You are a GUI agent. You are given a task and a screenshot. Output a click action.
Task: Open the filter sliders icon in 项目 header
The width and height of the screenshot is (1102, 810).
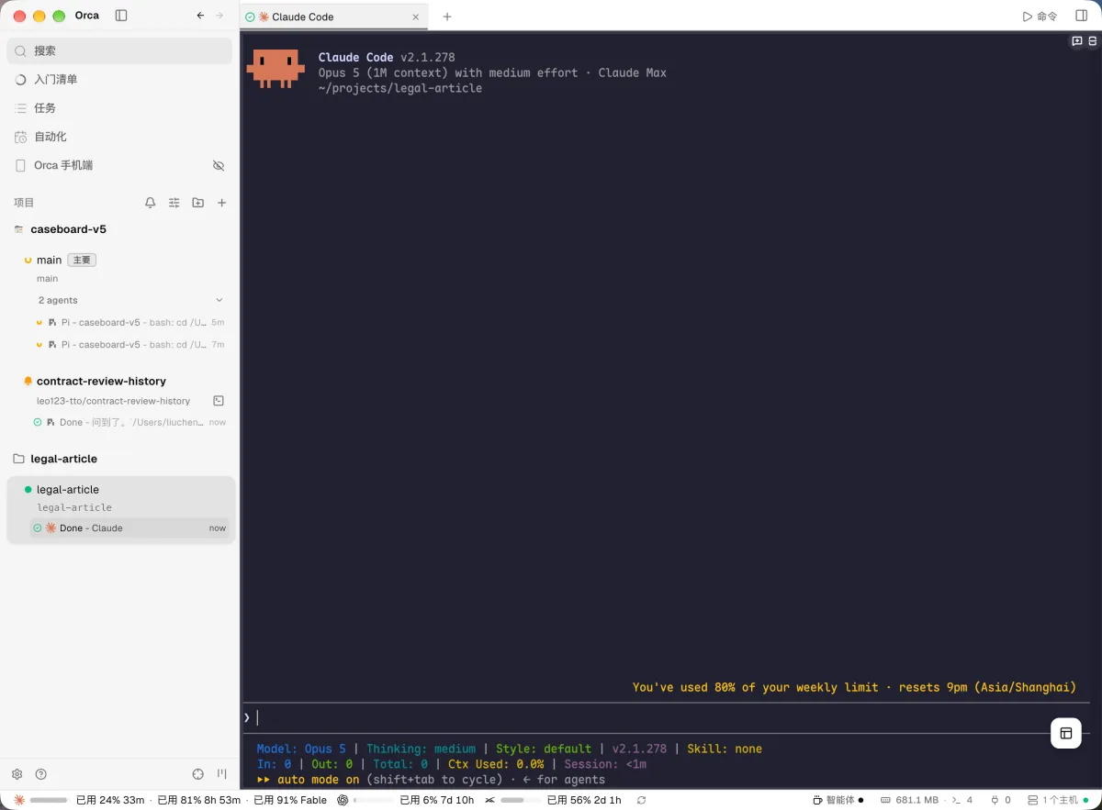[174, 203]
